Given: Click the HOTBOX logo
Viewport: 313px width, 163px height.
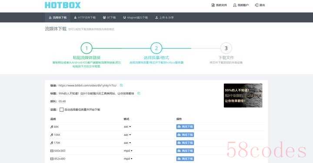Looking at the screenshot, I should (63, 5).
